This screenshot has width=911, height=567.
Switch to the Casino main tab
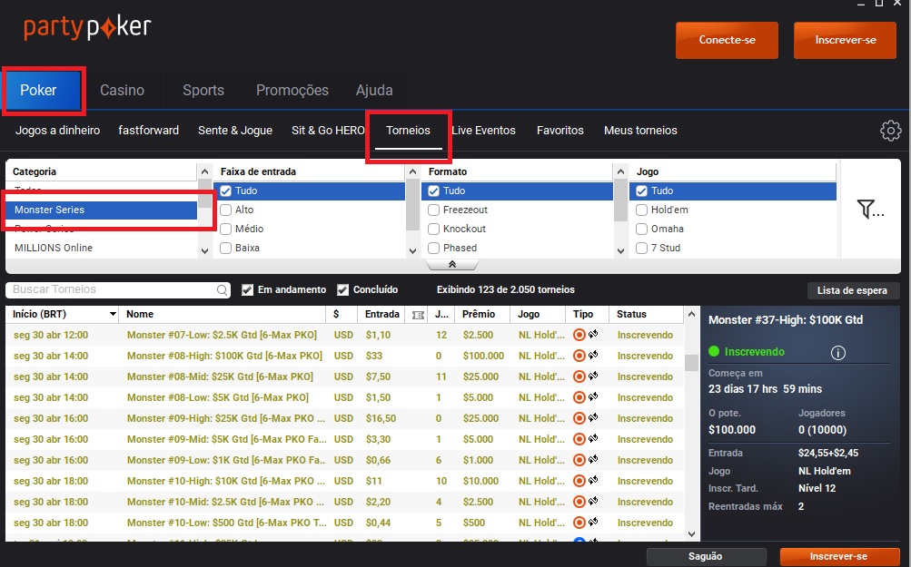(x=122, y=90)
